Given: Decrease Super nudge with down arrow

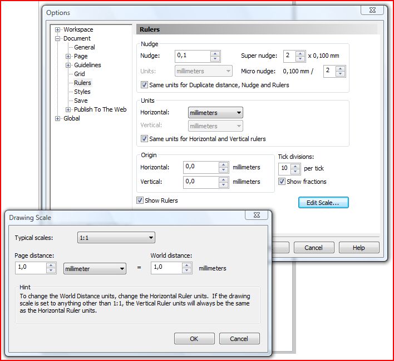Looking at the screenshot, I should click(301, 59).
